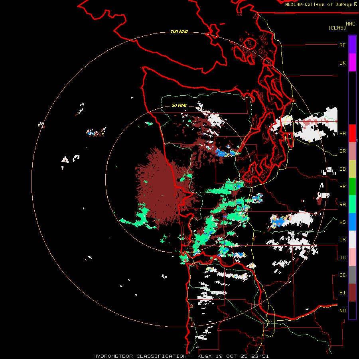Click the BD legend label

tap(342, 169)
